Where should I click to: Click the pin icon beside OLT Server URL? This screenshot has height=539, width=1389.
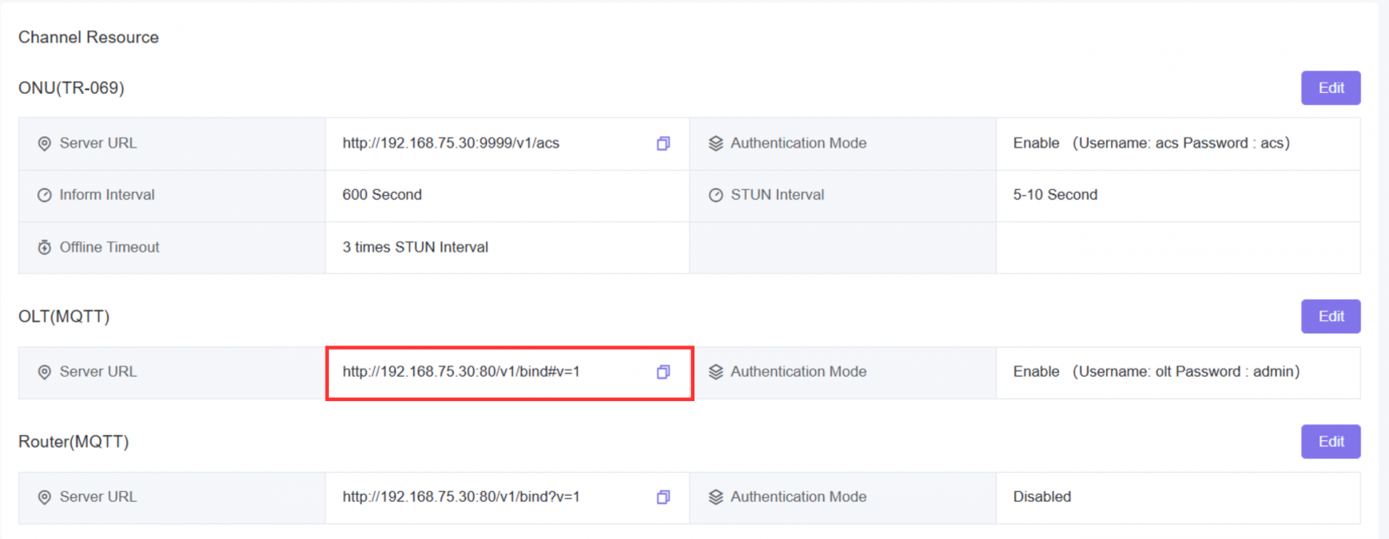point(44,371)
